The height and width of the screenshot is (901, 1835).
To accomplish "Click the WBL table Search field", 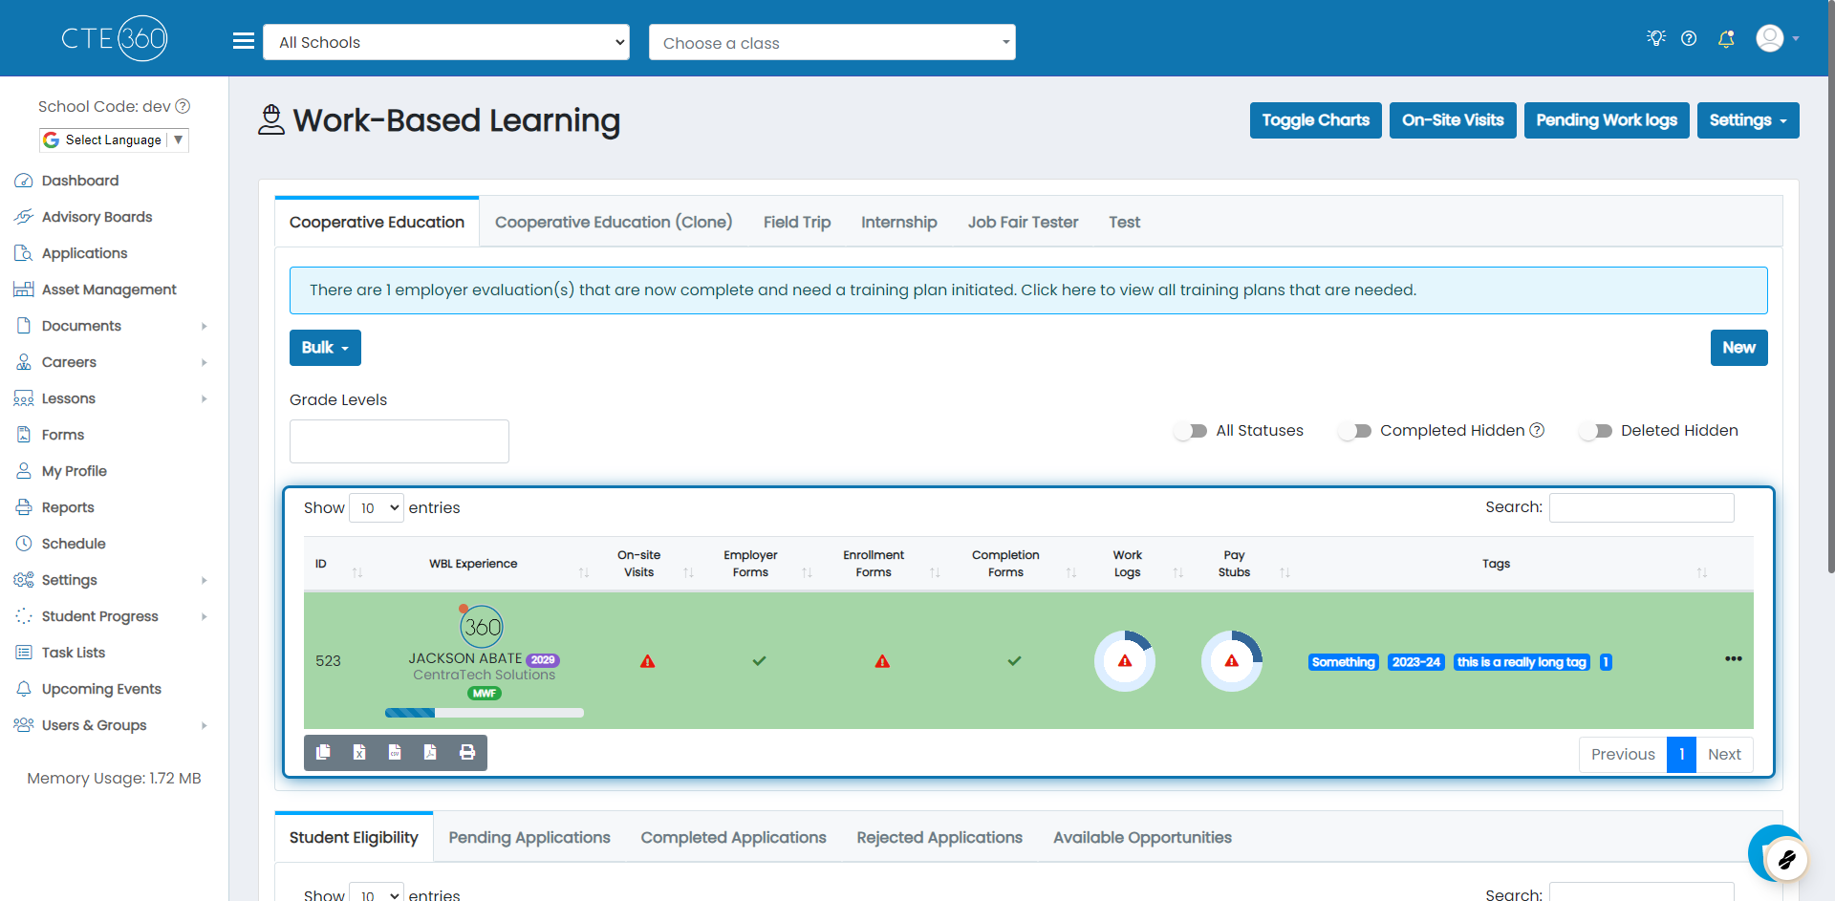I will [x=1641, y=507].
